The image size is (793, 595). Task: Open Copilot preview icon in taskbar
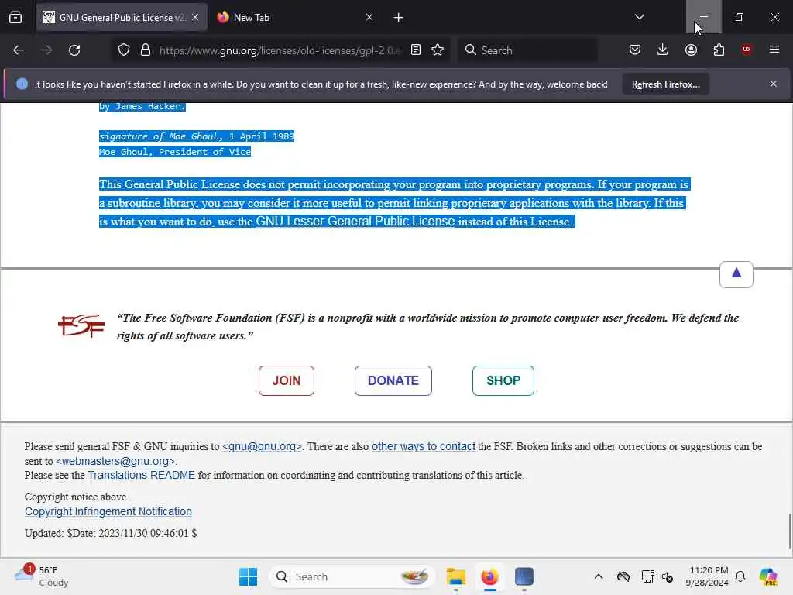(x=768, y=576)
